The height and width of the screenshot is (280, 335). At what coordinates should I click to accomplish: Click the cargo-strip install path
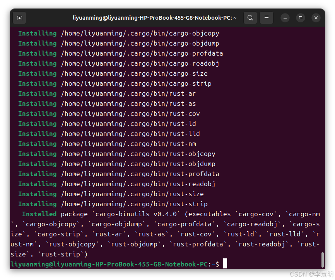136,83
